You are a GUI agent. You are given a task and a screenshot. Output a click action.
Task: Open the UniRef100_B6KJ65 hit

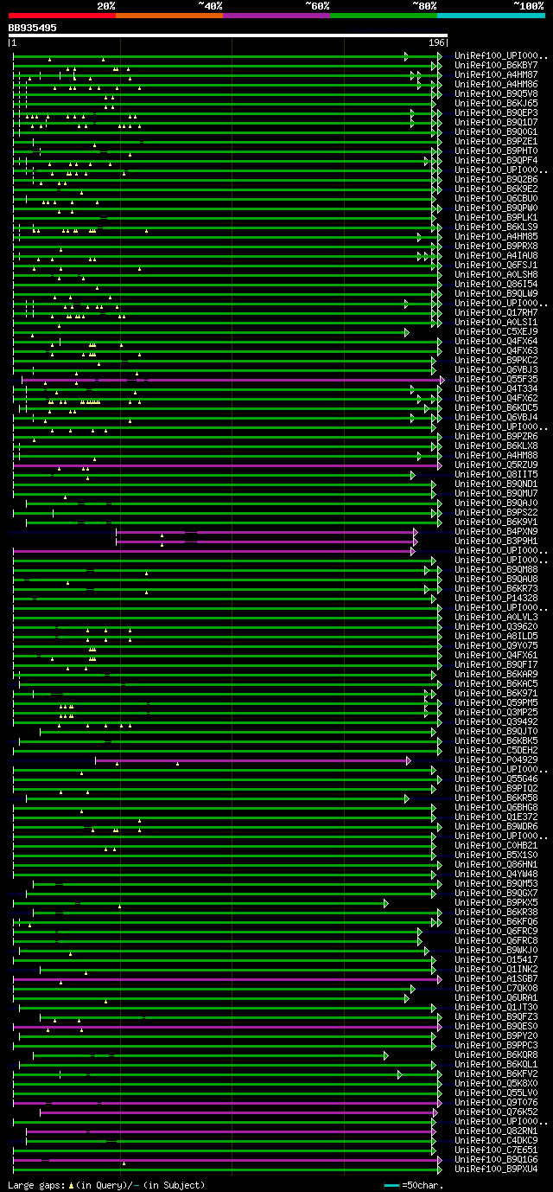tap(496, 103)
